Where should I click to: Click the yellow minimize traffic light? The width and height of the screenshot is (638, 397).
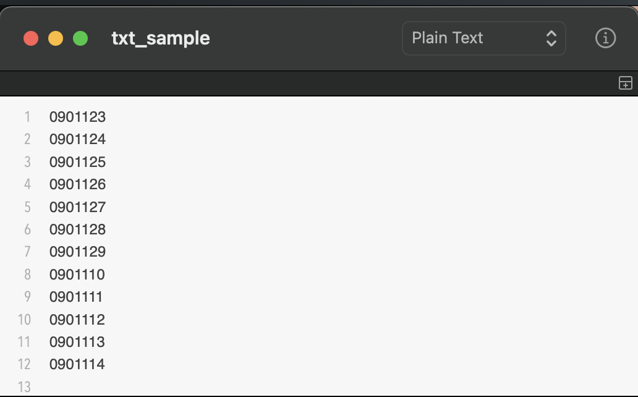point(55,38)
